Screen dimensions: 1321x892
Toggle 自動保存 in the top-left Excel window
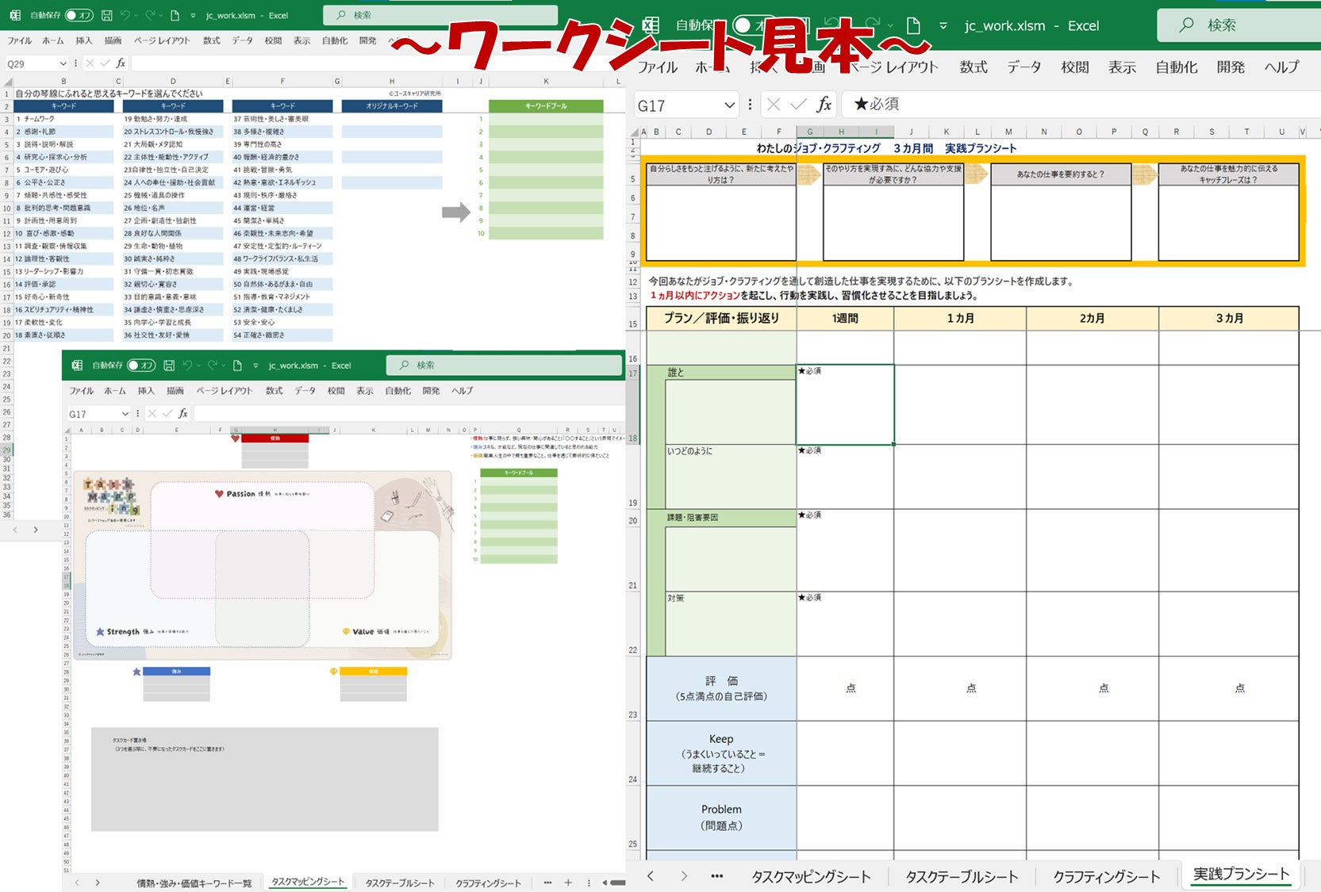click(x=79, y=15)
